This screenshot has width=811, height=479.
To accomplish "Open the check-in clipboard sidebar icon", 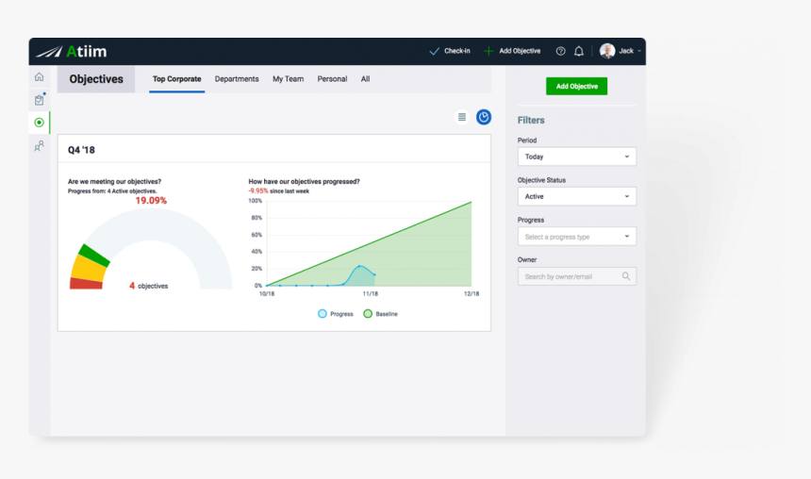I will click(x=39, y=100).
